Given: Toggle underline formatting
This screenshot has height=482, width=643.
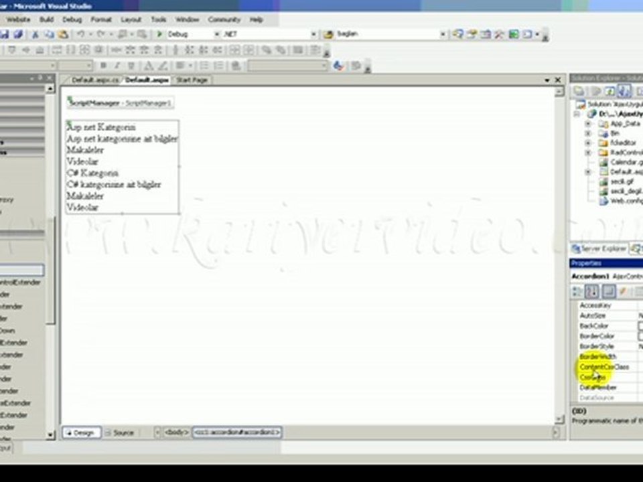Looking at the screenshot, I should pos(131,66).
